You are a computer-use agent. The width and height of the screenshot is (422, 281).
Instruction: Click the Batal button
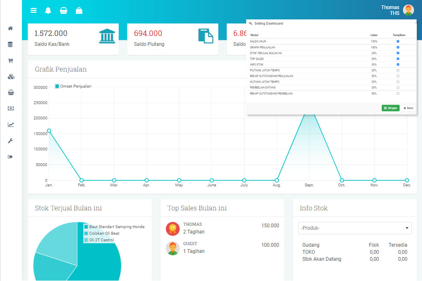(x=408, y=108)
